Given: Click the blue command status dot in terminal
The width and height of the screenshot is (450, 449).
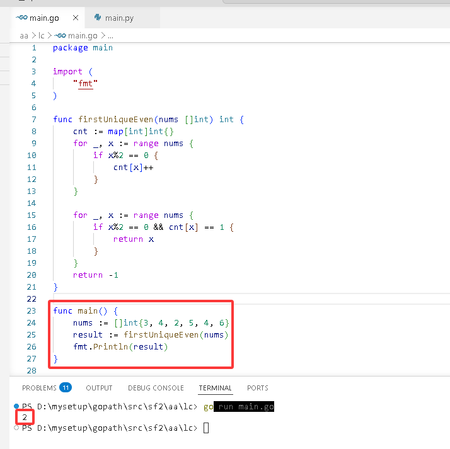Looking at the screenshot, I should pos(16,406).
